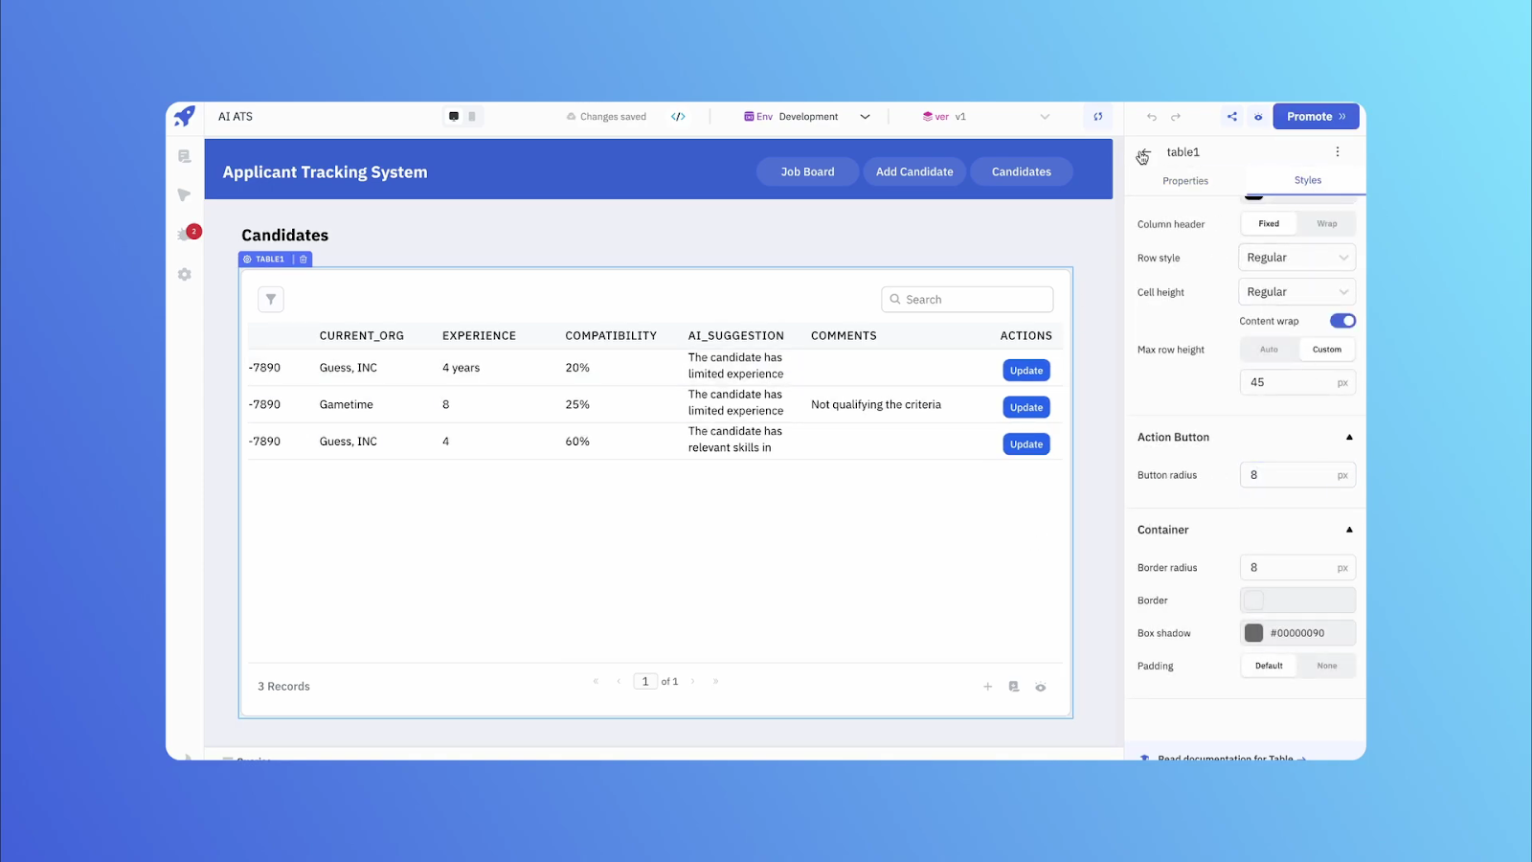
Task: Switch to the Properties tab
Action: [x=1185, y=180]
